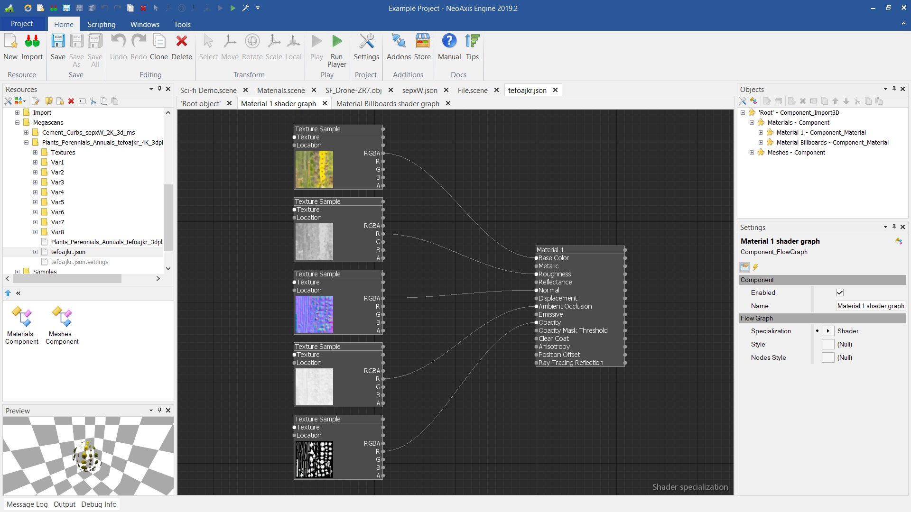
Task: Click the Style null swatch box
Action: coord(827,344)
